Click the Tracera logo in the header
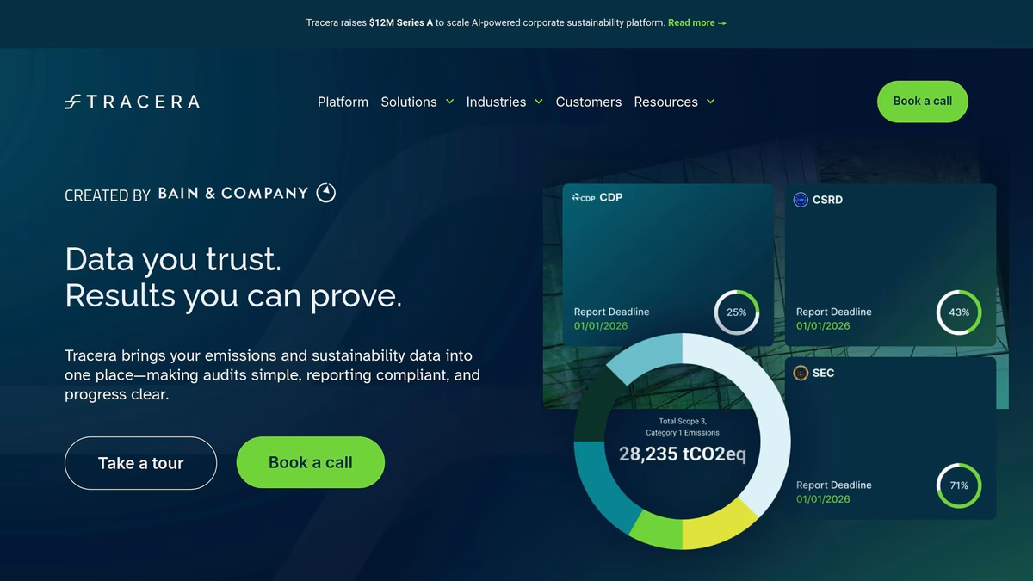The height and width of the screenshot is (581, 1033). click(x=132, y=102)
